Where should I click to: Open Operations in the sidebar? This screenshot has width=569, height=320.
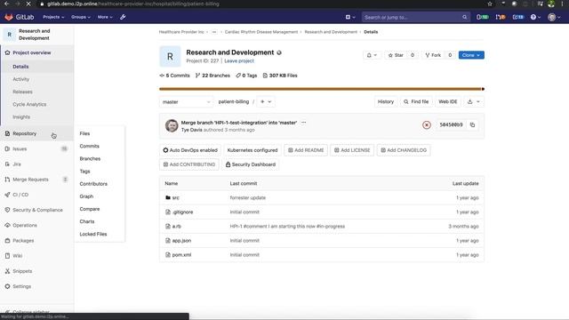click(x=37, y=225)
